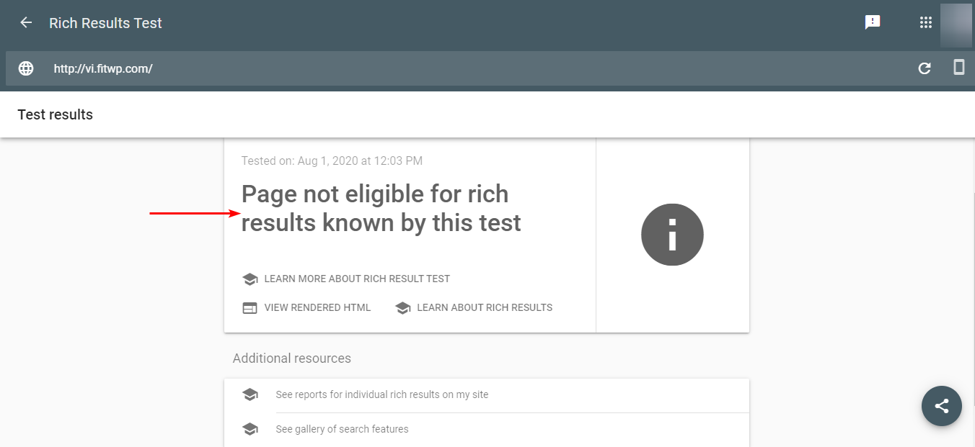This screenshot has width=975, height=447.
Task: Click the send feedback icon
Action: click(873, 22)
